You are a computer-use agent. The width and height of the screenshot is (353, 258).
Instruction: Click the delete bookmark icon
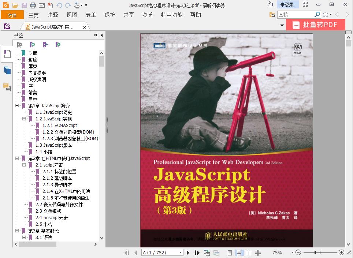[x=19, y=45]
